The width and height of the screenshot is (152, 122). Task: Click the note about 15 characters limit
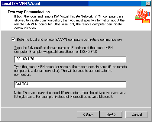click(70, 95)
